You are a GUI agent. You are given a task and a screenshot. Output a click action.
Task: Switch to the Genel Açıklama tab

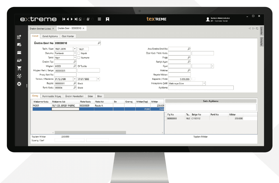point(50,36)
